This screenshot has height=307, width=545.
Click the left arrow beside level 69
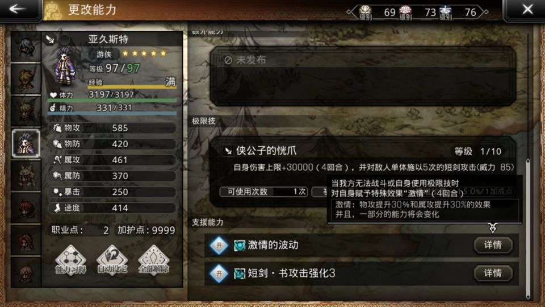point(351,12)
